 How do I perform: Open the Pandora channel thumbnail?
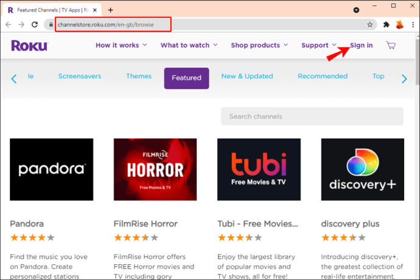click(x=51, y=169)
